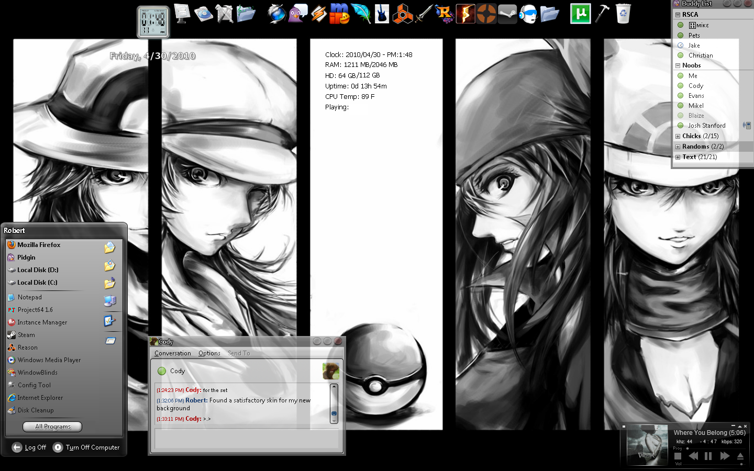
Task: Open the Options menu in chat window
Action: pyautogui.click(x=209, y=353)
